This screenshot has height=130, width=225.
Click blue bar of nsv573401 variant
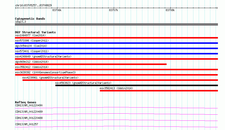coord(116,54)
